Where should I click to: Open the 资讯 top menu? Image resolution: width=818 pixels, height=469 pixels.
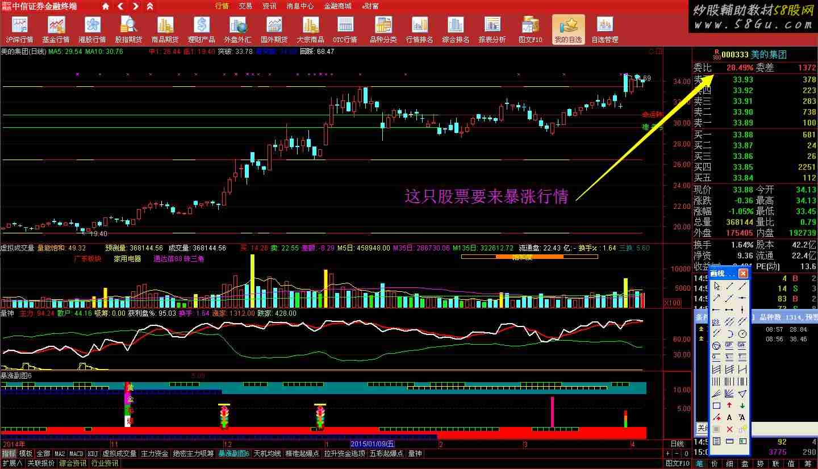pos(269,6)
